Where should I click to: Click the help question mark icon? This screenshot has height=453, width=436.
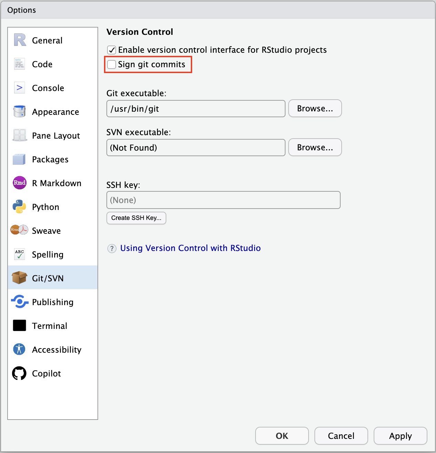point(112,248)
